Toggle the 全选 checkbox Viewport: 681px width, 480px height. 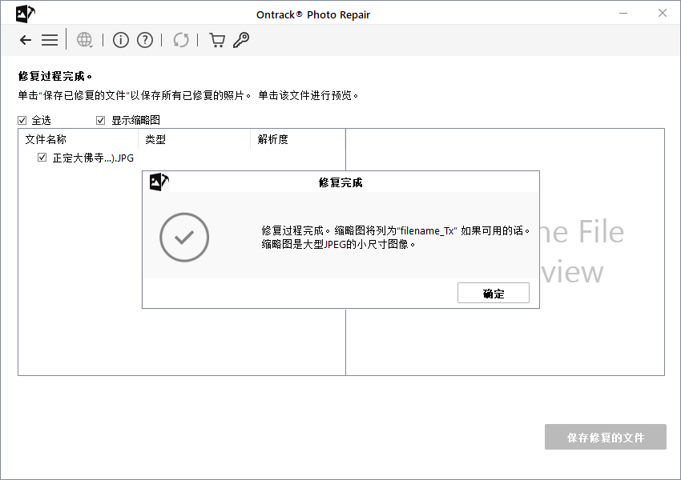pyautogui.click(x=22, y=120)
